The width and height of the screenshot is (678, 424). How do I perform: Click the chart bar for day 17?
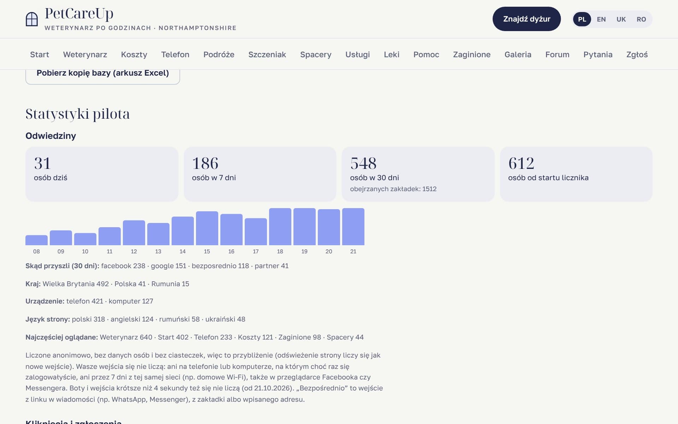256,232
